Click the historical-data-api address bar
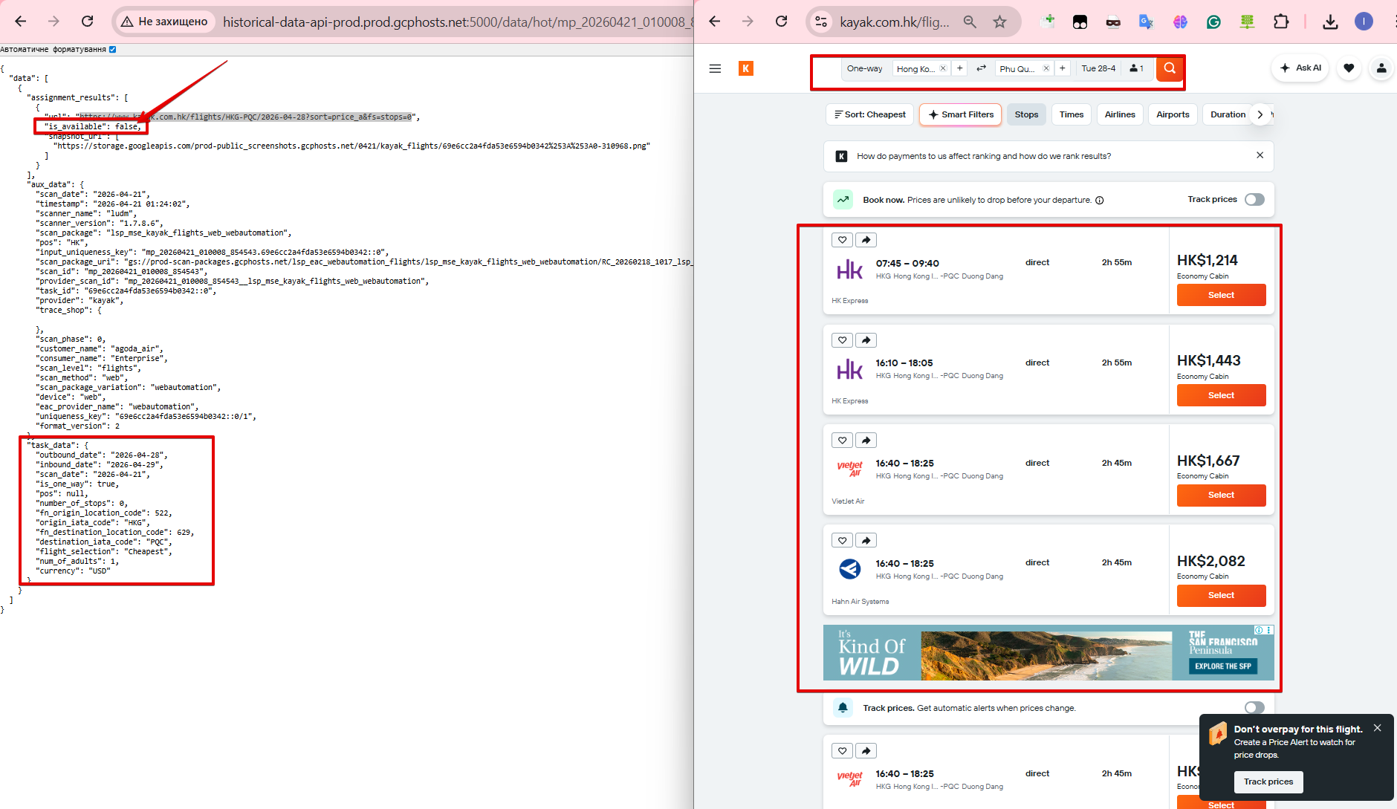Image resolution: width=1397 pixels, height=809 pixels. point(457,22)
